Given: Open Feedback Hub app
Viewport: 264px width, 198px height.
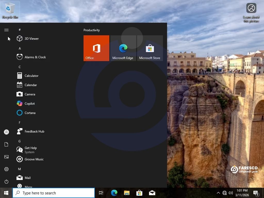Looking at the screenshot, I should pos(34,131).
